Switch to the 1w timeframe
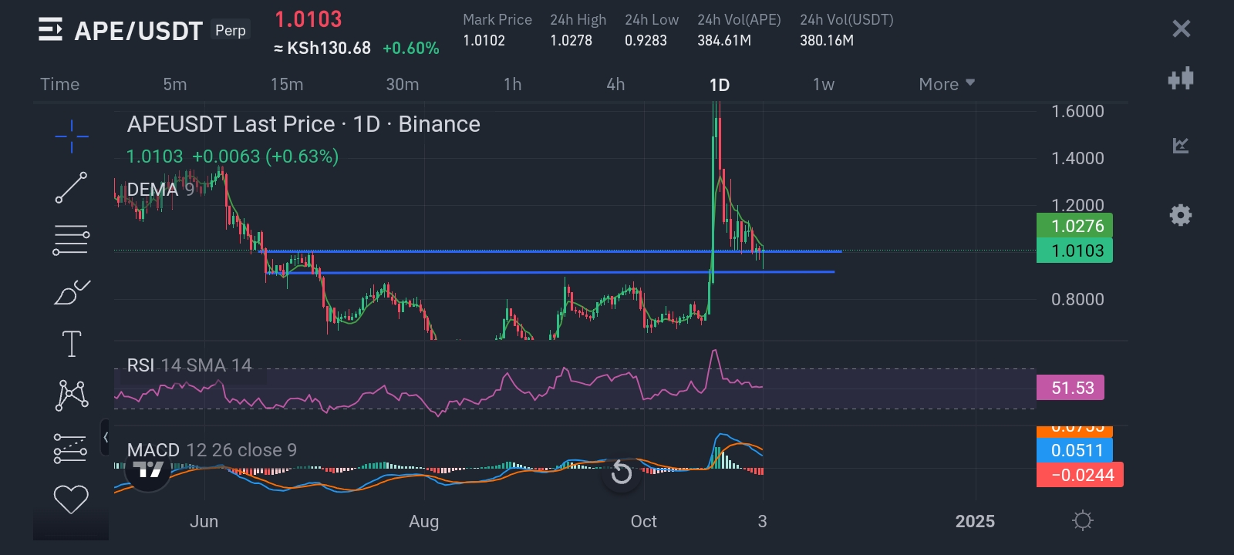The height and width of the screenshot is (555, 1234). tap(823, 84)
